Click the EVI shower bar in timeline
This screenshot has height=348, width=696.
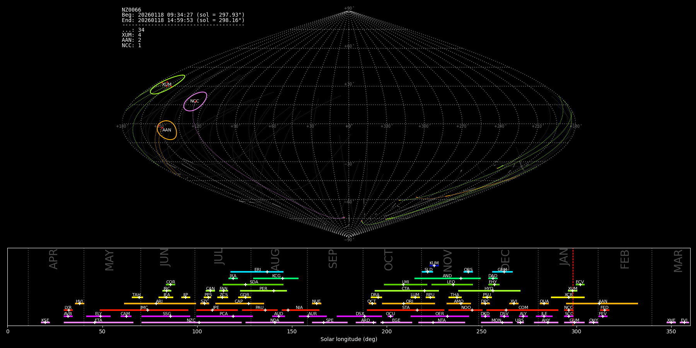(684, 322)
